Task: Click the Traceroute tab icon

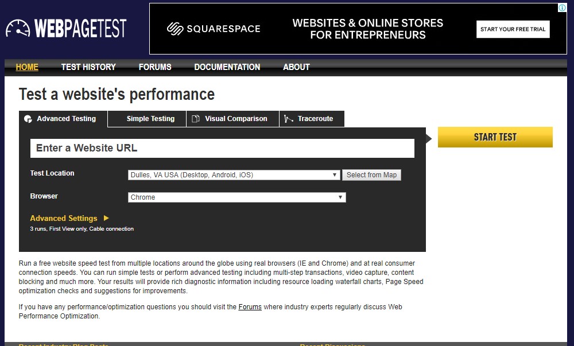Action: click(289, 119)
